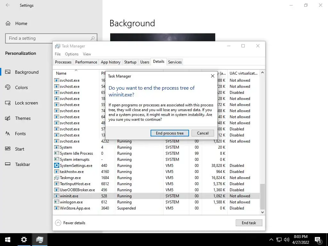
Task: Select the System process row name
Action: [x=66, y=147]
